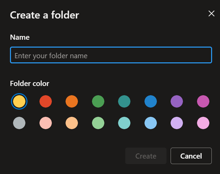Select the purple folder color

click(177, 101)
